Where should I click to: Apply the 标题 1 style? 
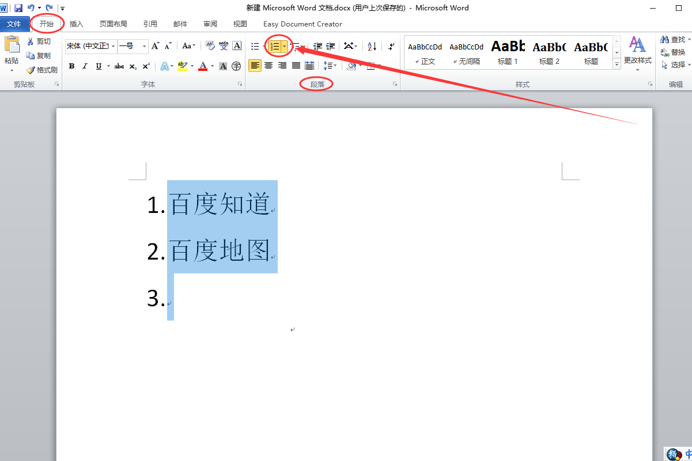pos(508,52)
